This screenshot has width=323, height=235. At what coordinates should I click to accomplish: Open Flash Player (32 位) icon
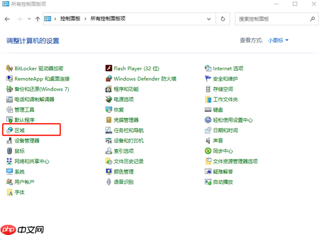coord(109,68)
